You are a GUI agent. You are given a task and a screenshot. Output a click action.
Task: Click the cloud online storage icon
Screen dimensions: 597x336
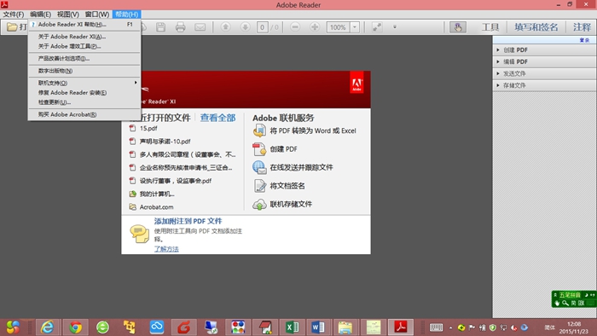point(259,205)
